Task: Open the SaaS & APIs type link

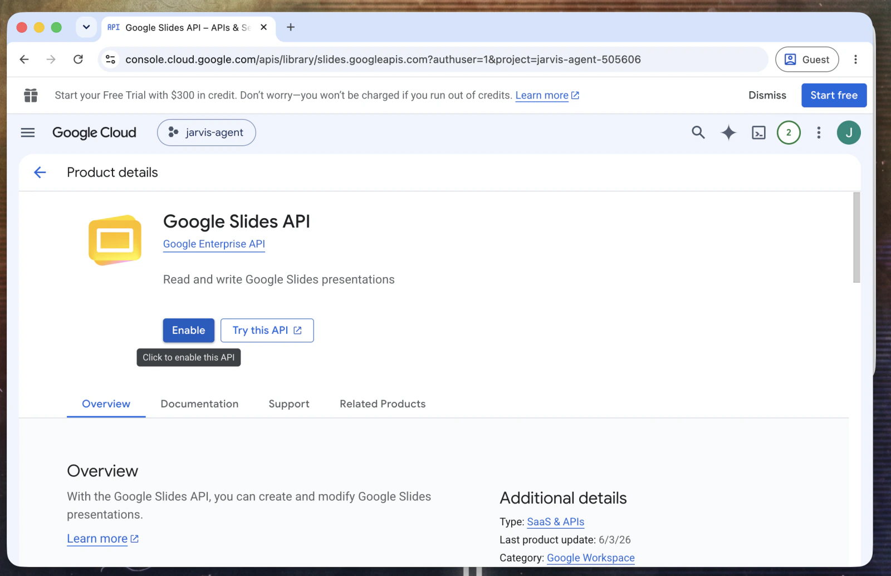Action: (x=555, y=522)
